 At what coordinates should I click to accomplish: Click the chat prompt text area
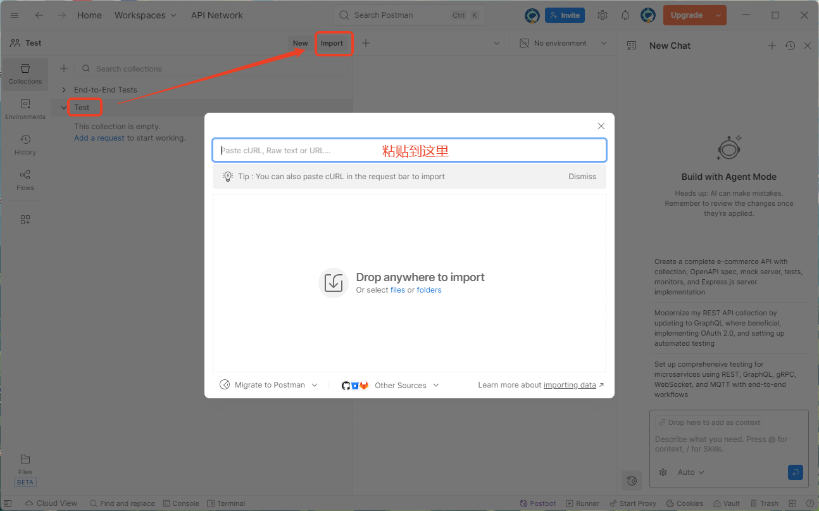point(729,444)
